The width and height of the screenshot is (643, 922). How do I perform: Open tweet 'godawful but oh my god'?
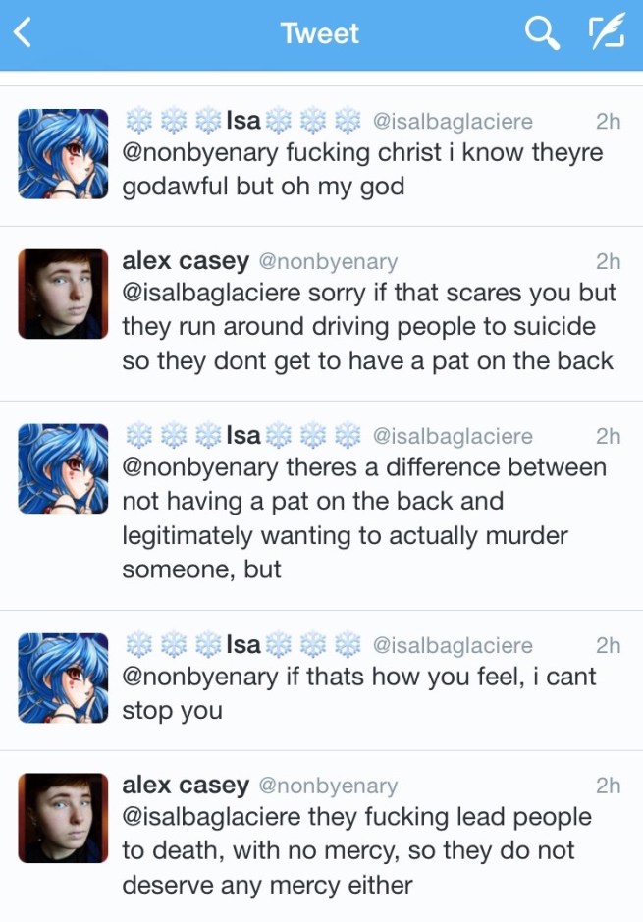(322, 156)
